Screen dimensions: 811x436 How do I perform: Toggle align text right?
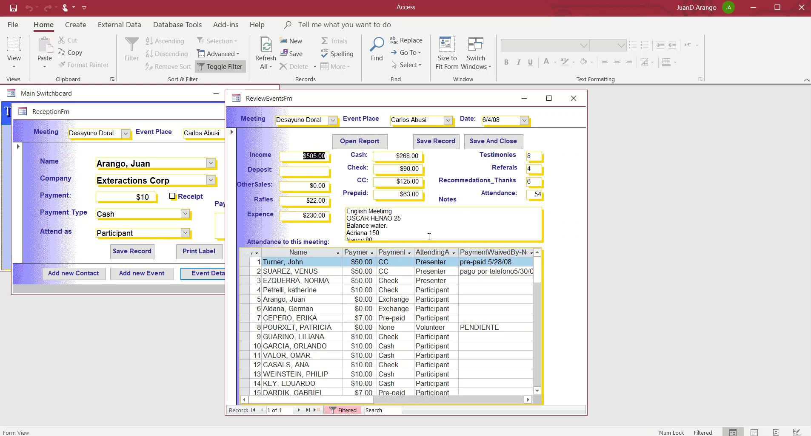point(629,62)
